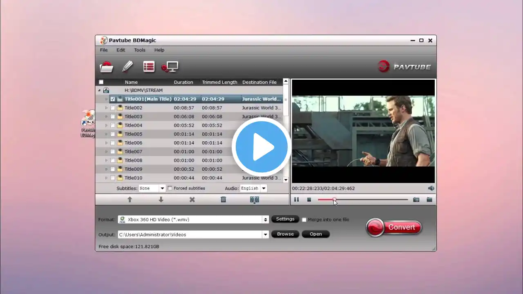Take a snapshot with camera icon
523x294 pixels.
coord(416,200)
